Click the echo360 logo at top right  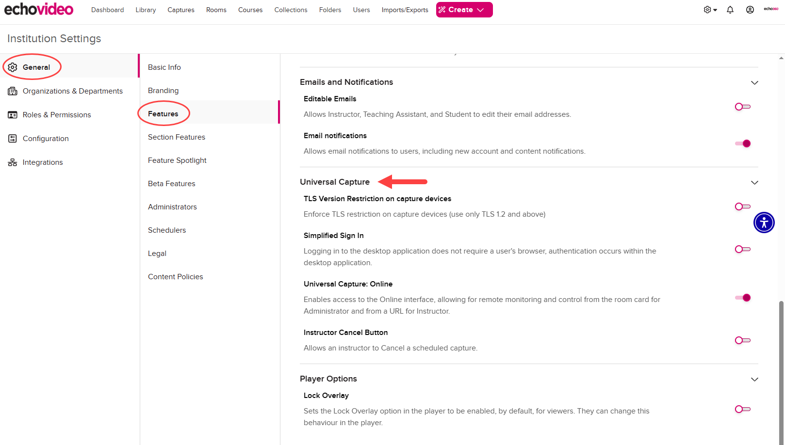(771, 9)
